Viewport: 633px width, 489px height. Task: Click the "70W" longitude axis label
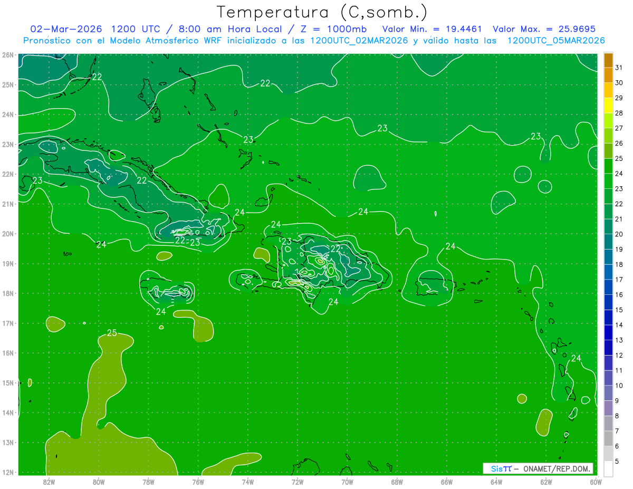347,482
